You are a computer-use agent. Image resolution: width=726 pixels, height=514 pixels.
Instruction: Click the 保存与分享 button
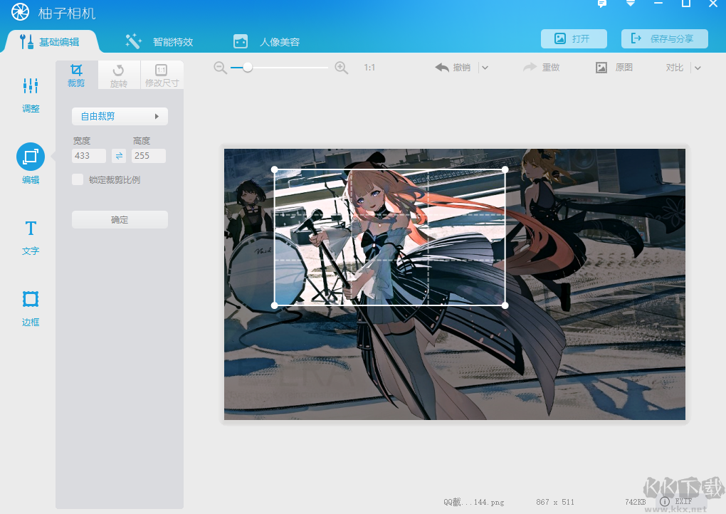pos(664,38)
